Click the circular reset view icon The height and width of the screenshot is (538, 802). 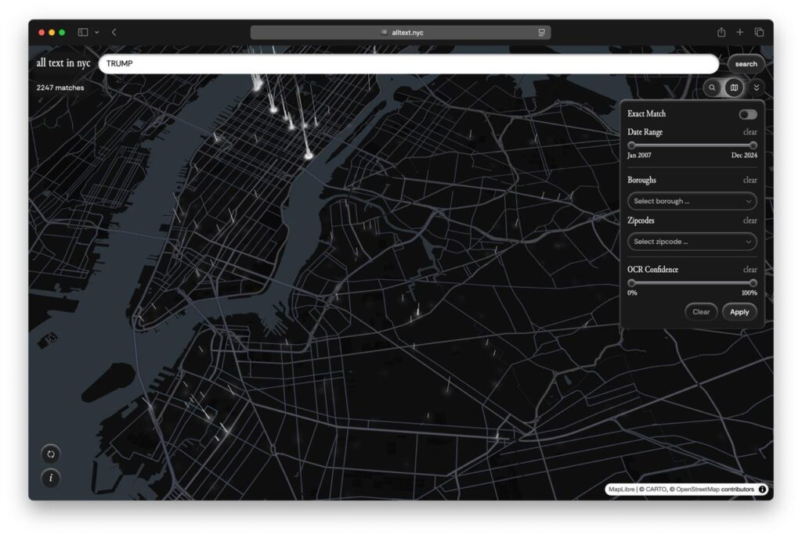(51, 454)
